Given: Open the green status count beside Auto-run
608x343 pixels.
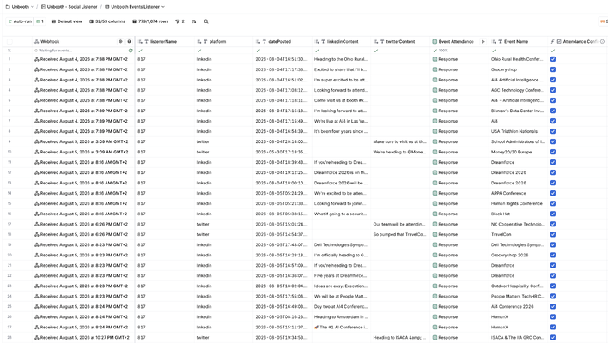Looking at the screenshot, I should 40,21.
